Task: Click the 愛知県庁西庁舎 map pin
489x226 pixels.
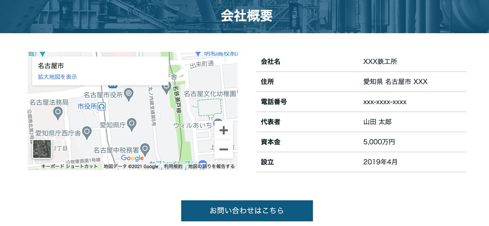Action: pyautogui.click(x=87, y=133)
